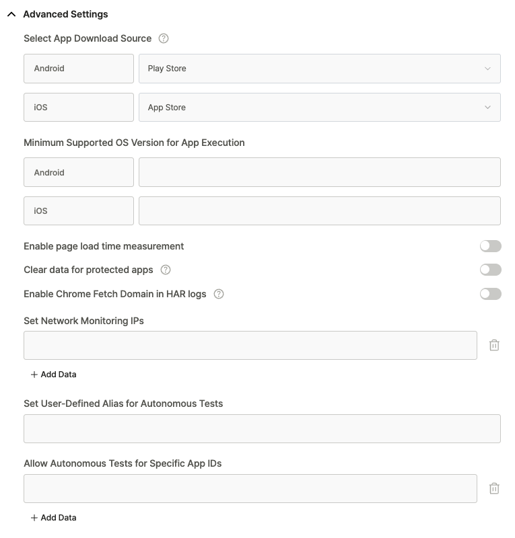Click help icon beside Enable Chrome Fetch Domain
515x538 pixels.
(x=218, y=294)
